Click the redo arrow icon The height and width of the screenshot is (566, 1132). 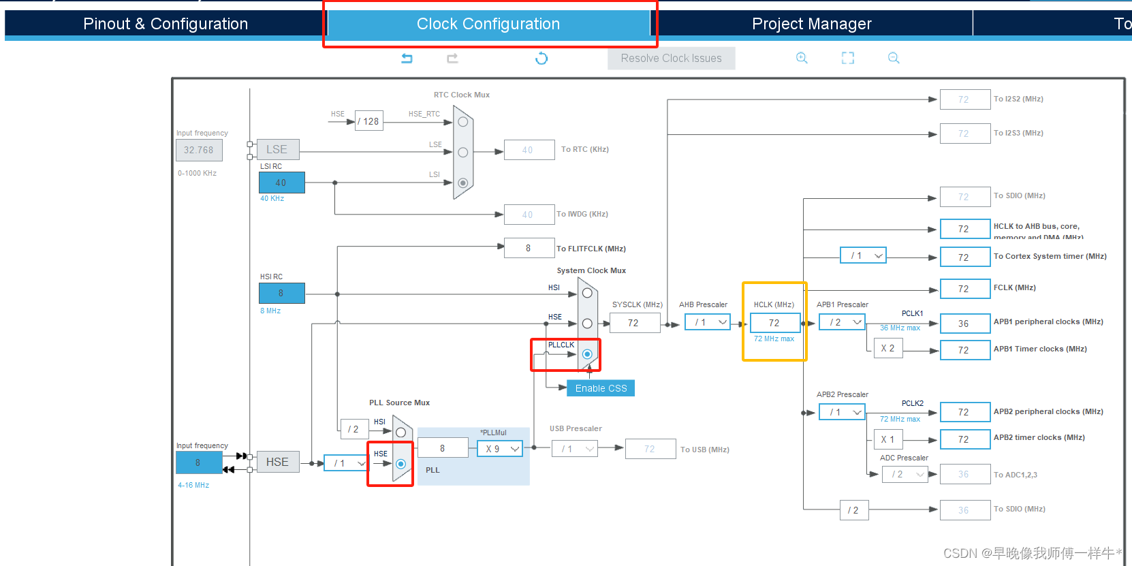coord(452,58)
